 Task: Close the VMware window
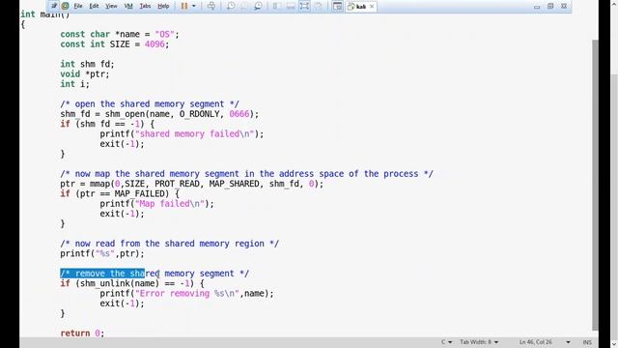564,6
